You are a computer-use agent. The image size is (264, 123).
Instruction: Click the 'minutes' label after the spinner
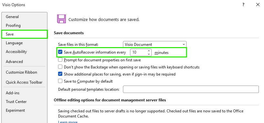[161, 53]
